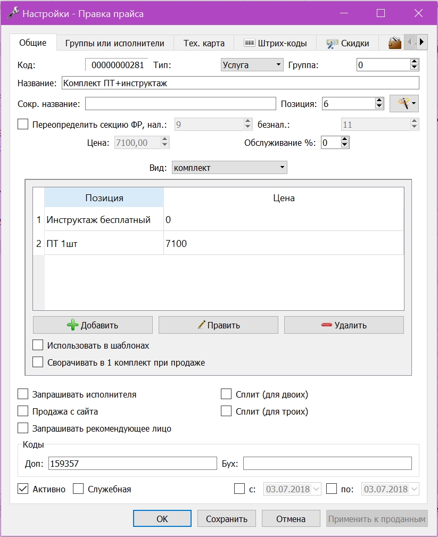The width and height of the screenshot is (438, 537).
Task: Switch to the Штрих-коды tab
Action: (275, 44)
